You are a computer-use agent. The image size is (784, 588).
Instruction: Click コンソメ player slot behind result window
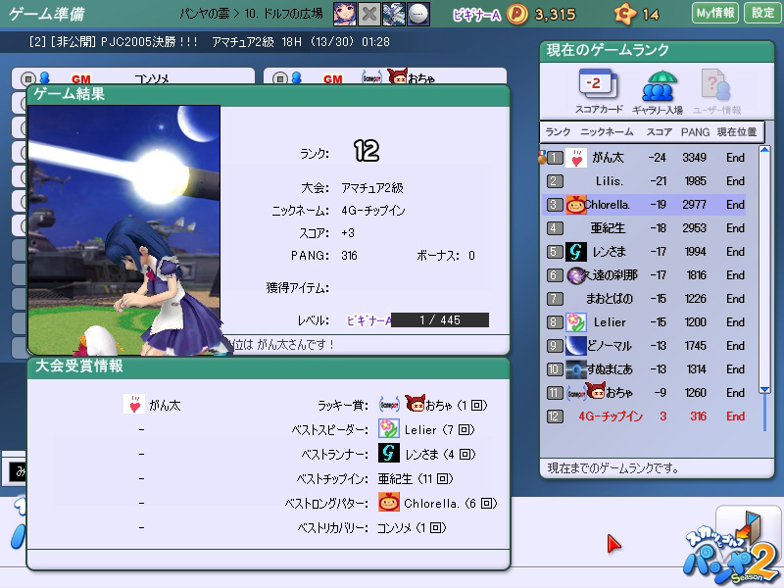pyautogui.click(x=133, y=76)
